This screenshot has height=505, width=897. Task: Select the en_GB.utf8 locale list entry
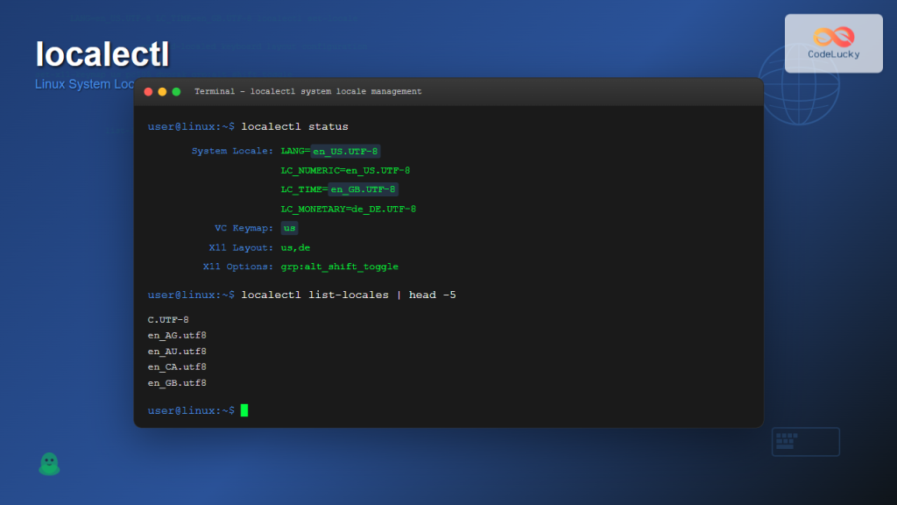point(176,382)
